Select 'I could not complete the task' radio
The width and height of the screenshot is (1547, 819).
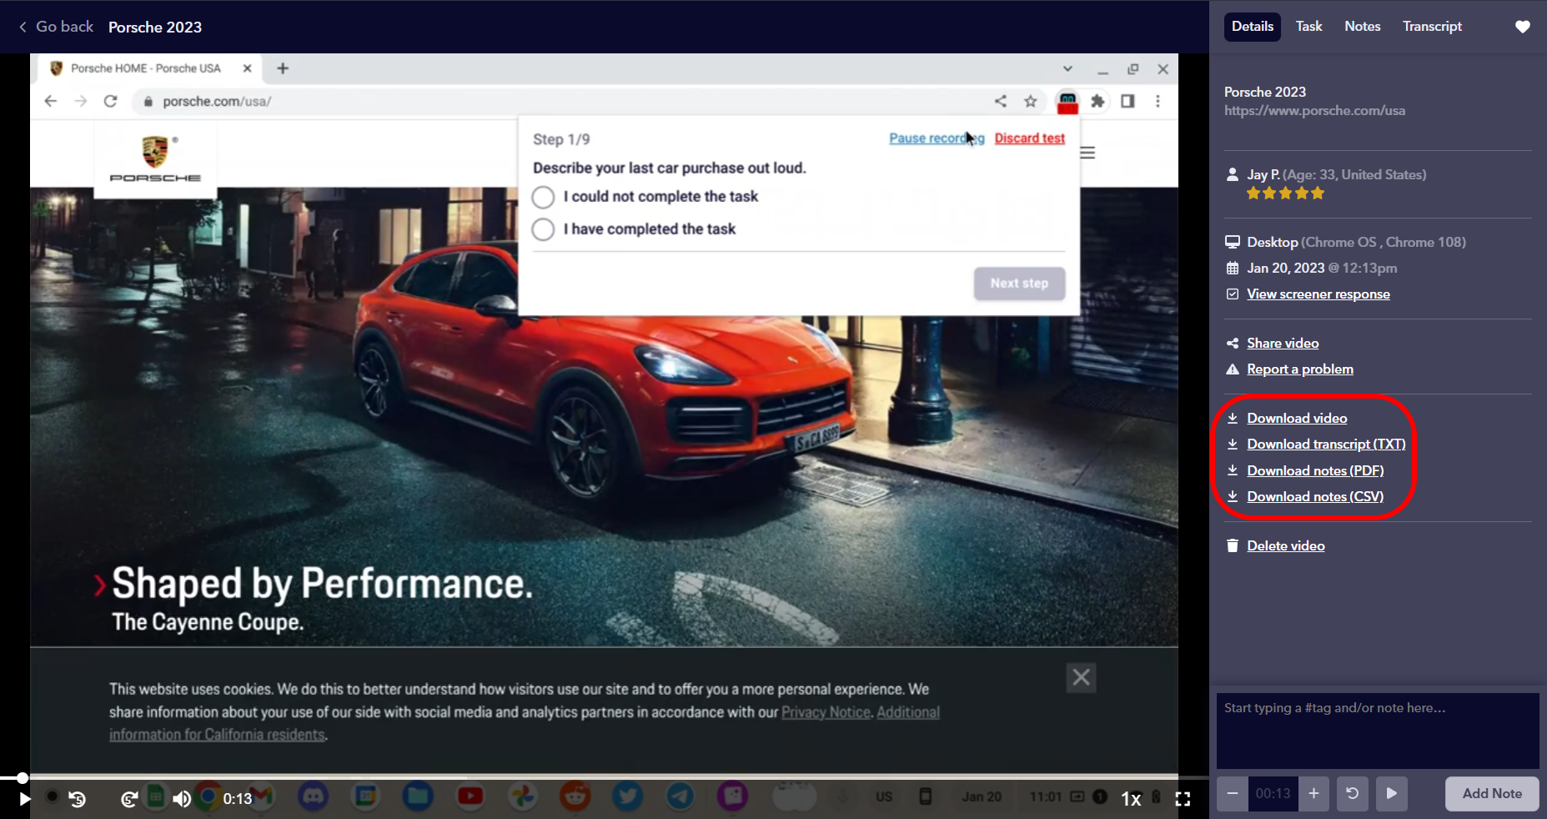(543, 197)
